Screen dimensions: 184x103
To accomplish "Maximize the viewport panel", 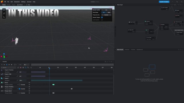I will [113, 5].
